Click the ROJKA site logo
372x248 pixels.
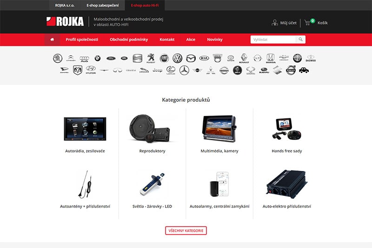pyautogui.click(x=65, y=21)
